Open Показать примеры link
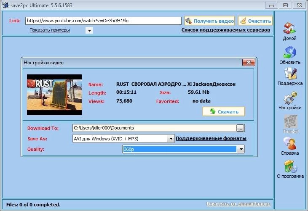 pos(50,30)
